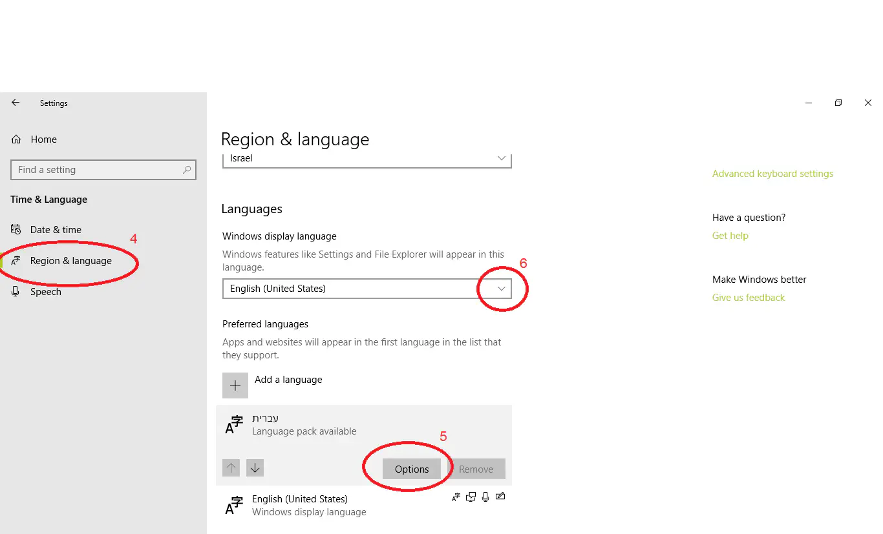
Task: Open Date & time settings
Action: tap(56, 230)
